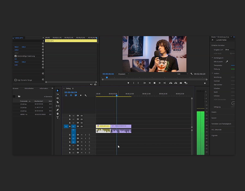This screenshot has width=245, height=191.
Task: Add a marker in the timeline
Action: click(81, 95)
